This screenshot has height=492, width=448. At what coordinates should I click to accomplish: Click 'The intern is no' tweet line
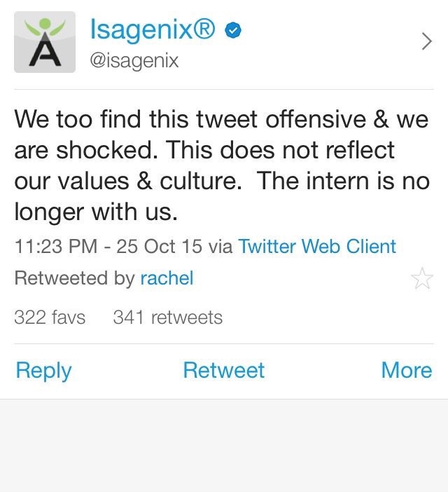coord(342,180)
